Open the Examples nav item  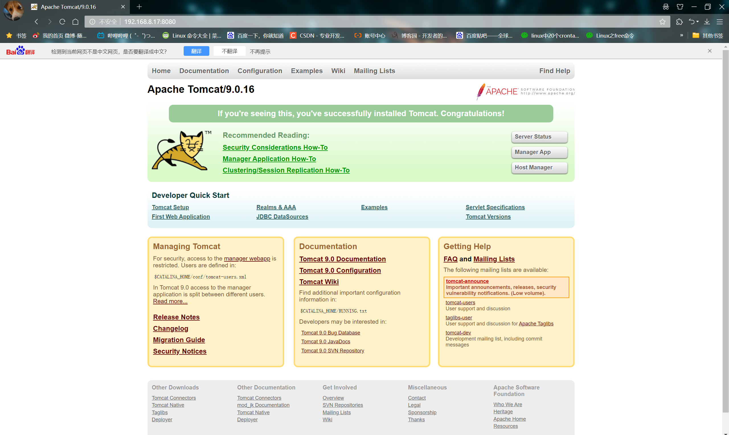(307, 71)
